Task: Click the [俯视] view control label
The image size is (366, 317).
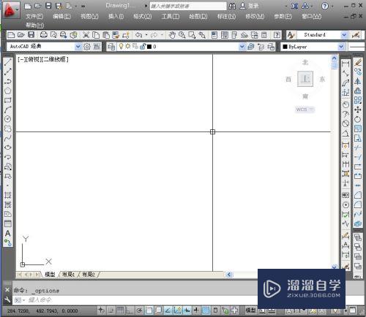Action: (33, 59)
